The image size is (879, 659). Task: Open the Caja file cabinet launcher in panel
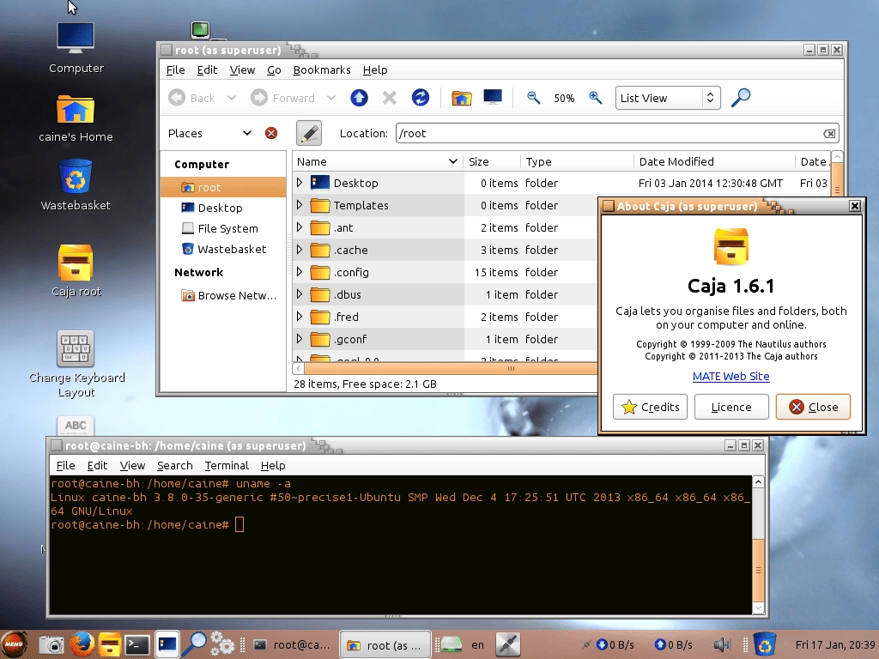pos(109,644)
